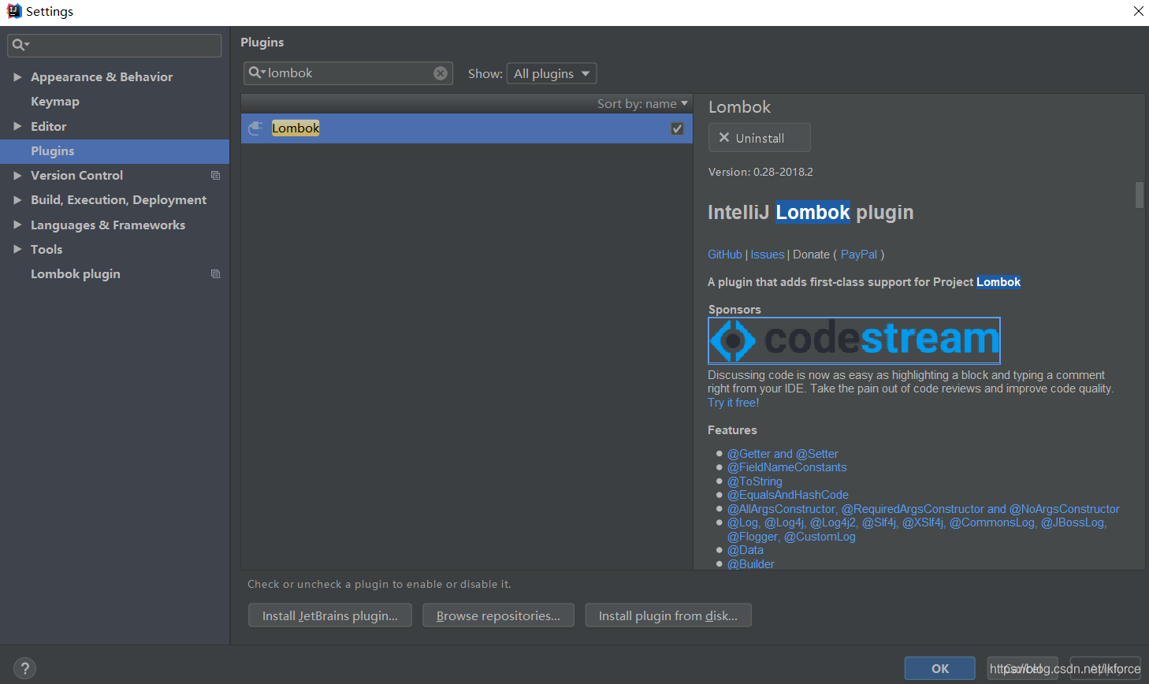Viewport: 1149px width, 684px height.
Task: Click the Try it free link
Action: pos(734,403)
